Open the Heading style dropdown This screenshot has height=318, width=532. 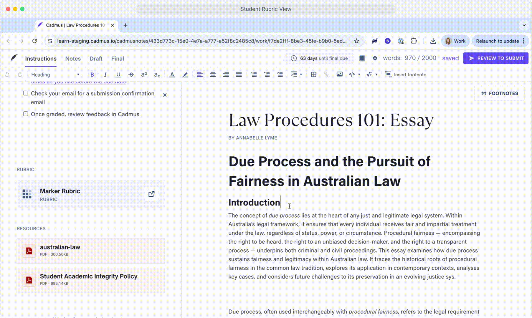[55, 75]
